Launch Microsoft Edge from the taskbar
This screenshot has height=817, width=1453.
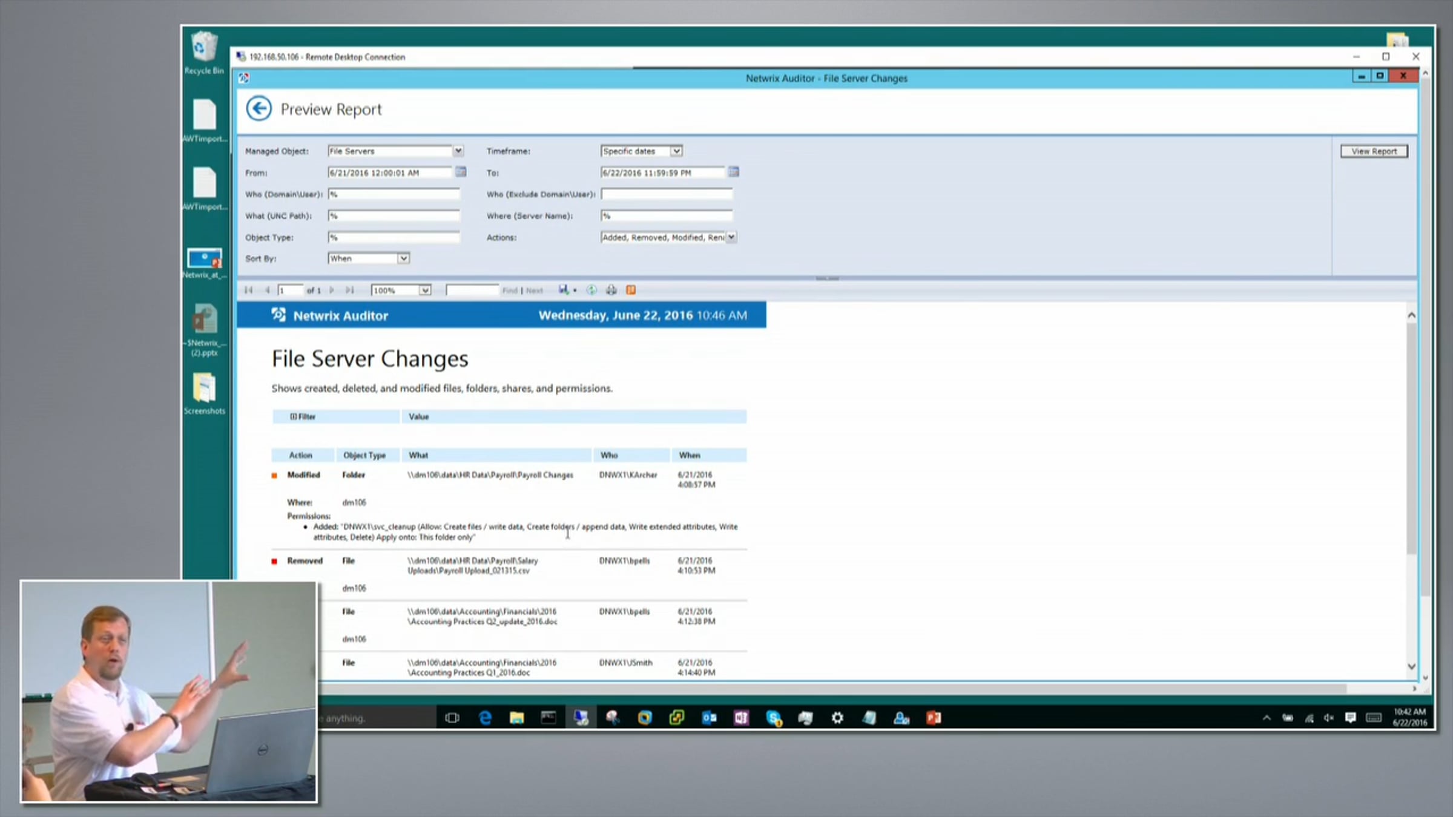pyautogui.click(x=485, y=718)
